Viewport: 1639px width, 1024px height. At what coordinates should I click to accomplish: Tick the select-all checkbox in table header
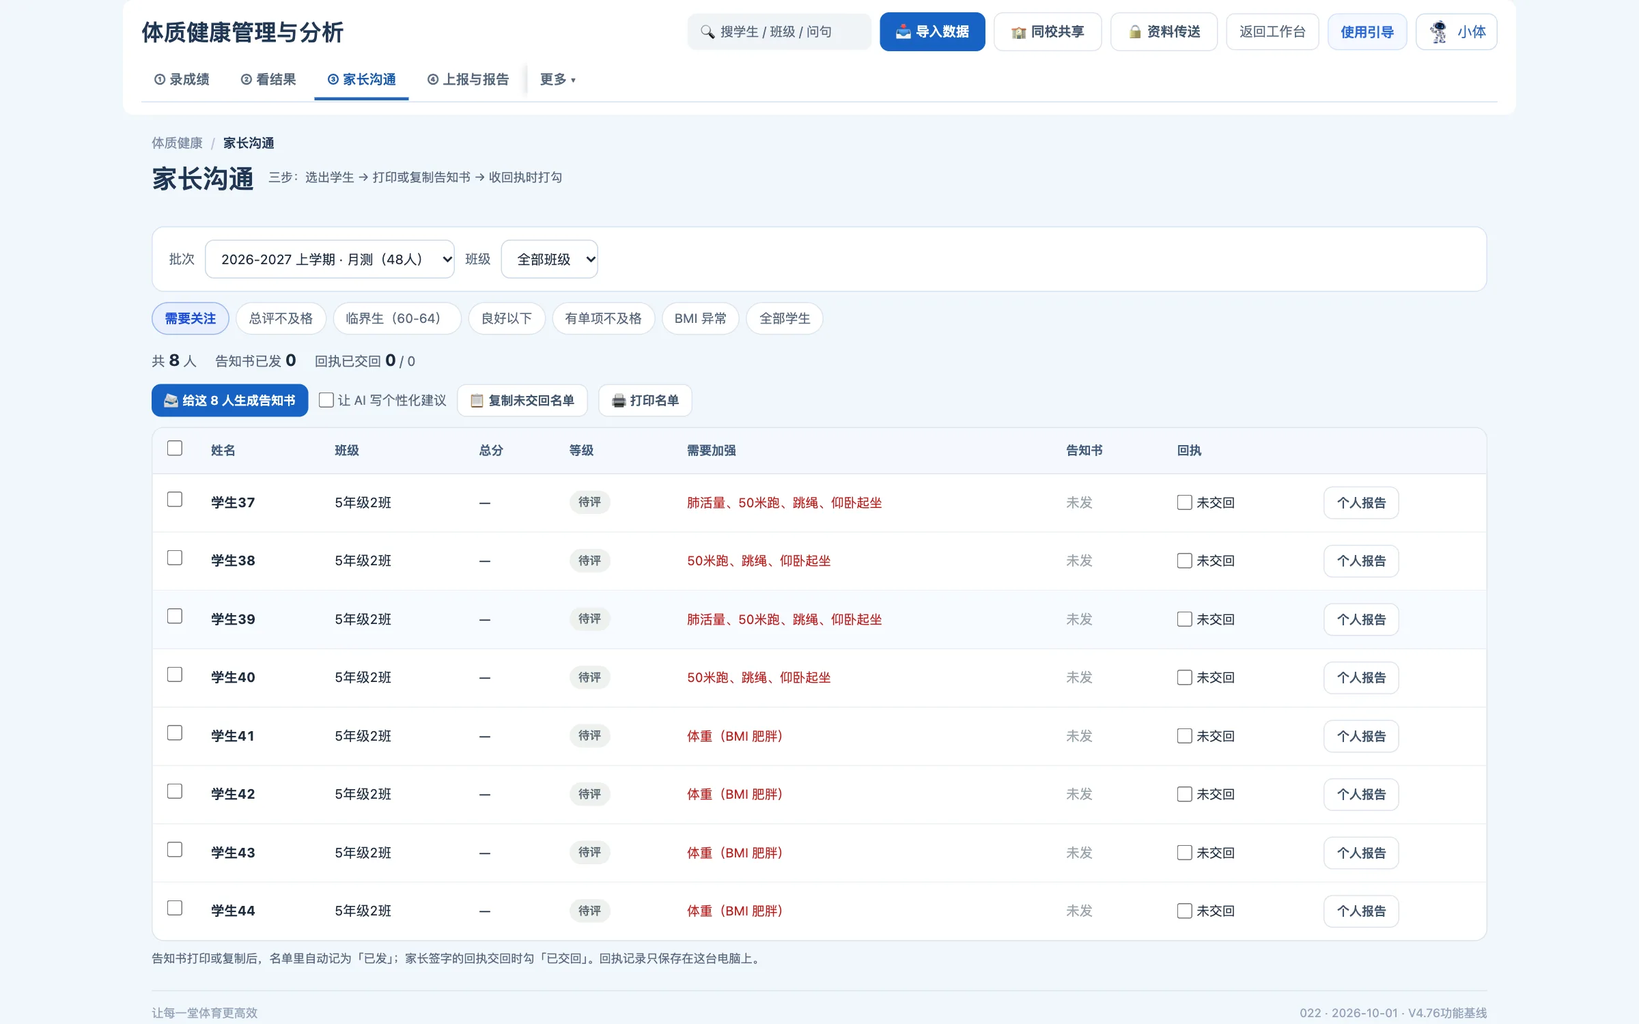pos(175,449)
